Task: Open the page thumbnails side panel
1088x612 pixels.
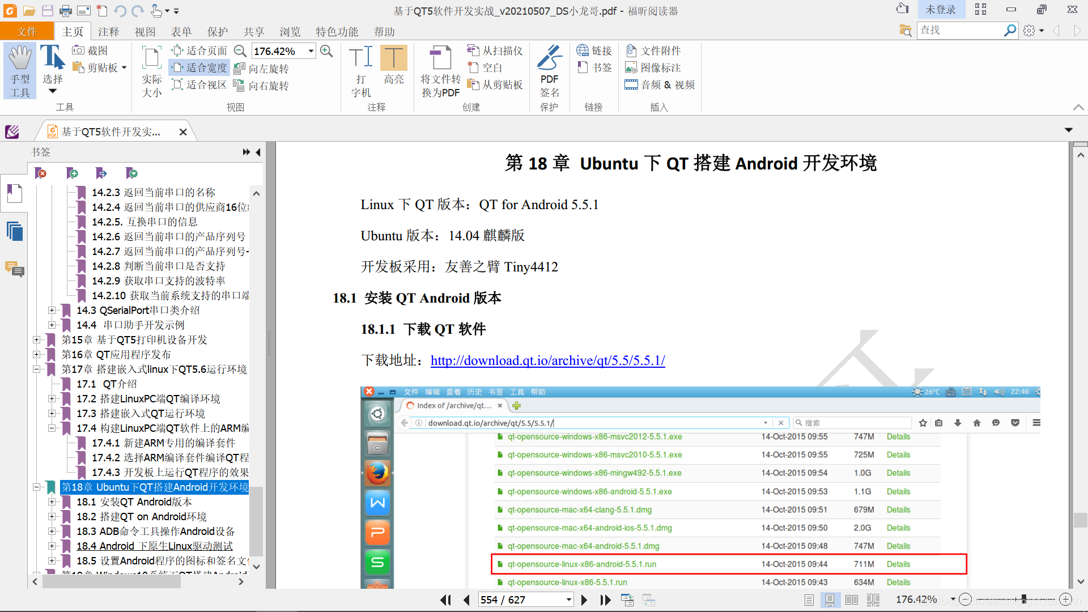Action: 14,231
